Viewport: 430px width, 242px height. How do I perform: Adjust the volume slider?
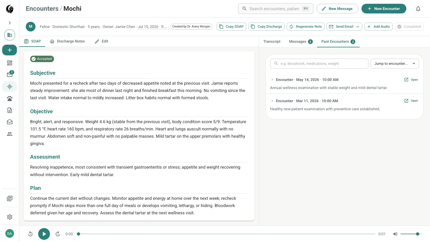click(x=411, y=234)
